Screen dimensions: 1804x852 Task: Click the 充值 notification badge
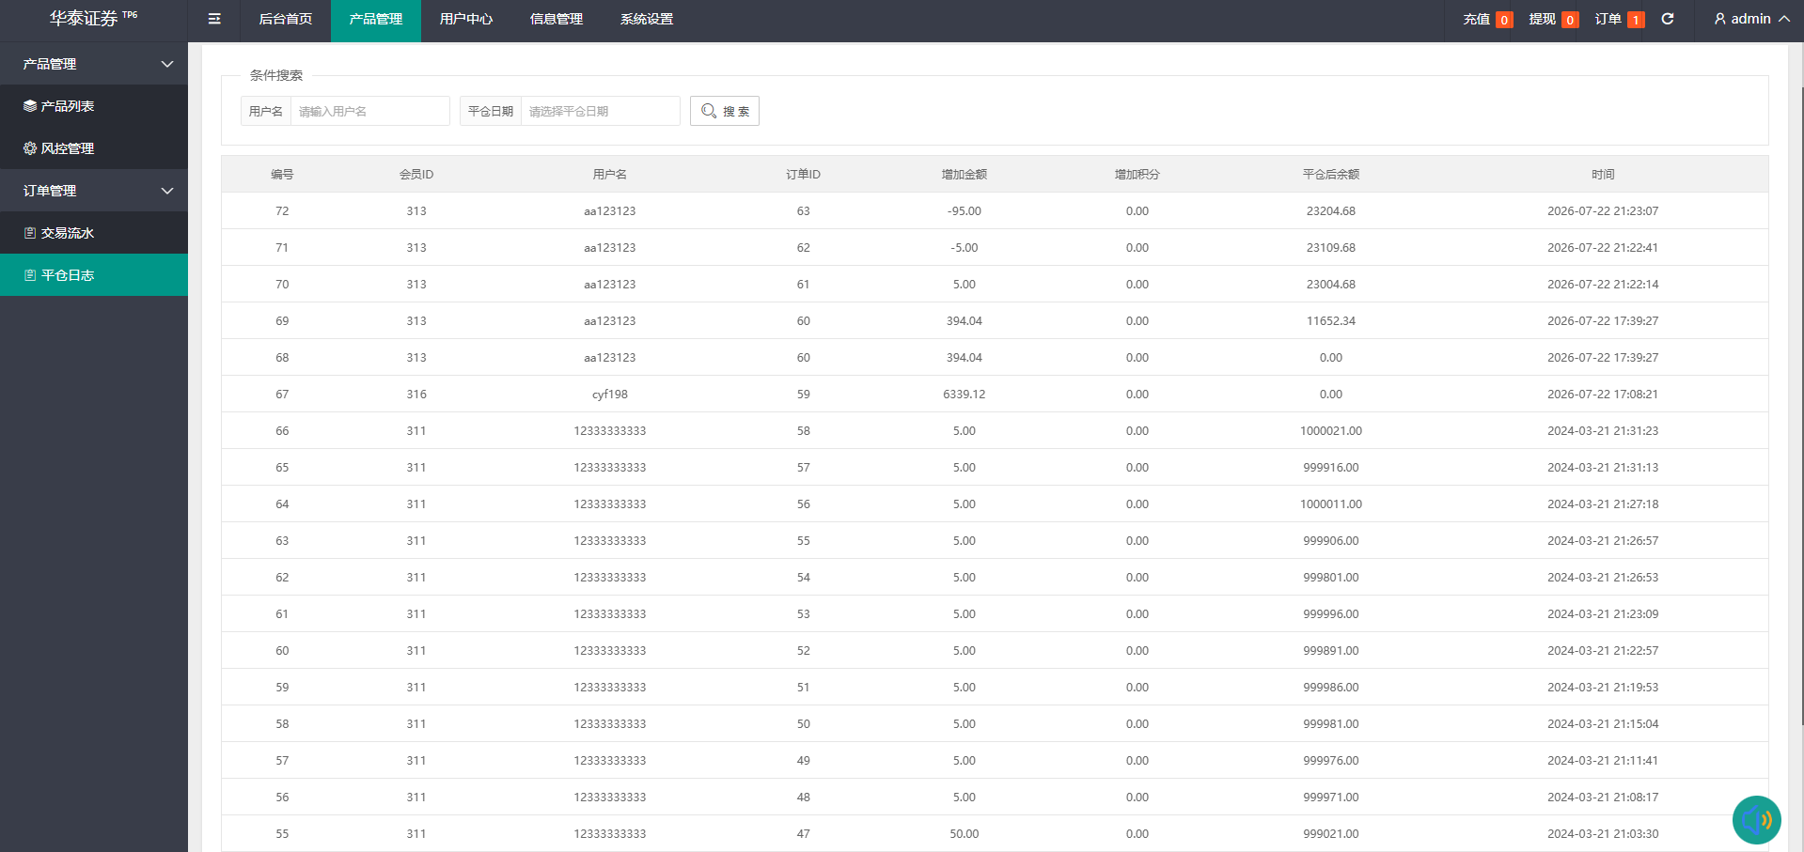(1504, 20)
